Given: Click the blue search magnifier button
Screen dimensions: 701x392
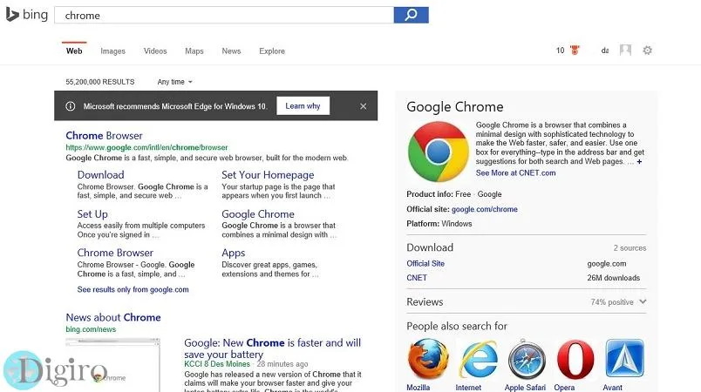Looking at the screenshot, I should tap(411, 15).
